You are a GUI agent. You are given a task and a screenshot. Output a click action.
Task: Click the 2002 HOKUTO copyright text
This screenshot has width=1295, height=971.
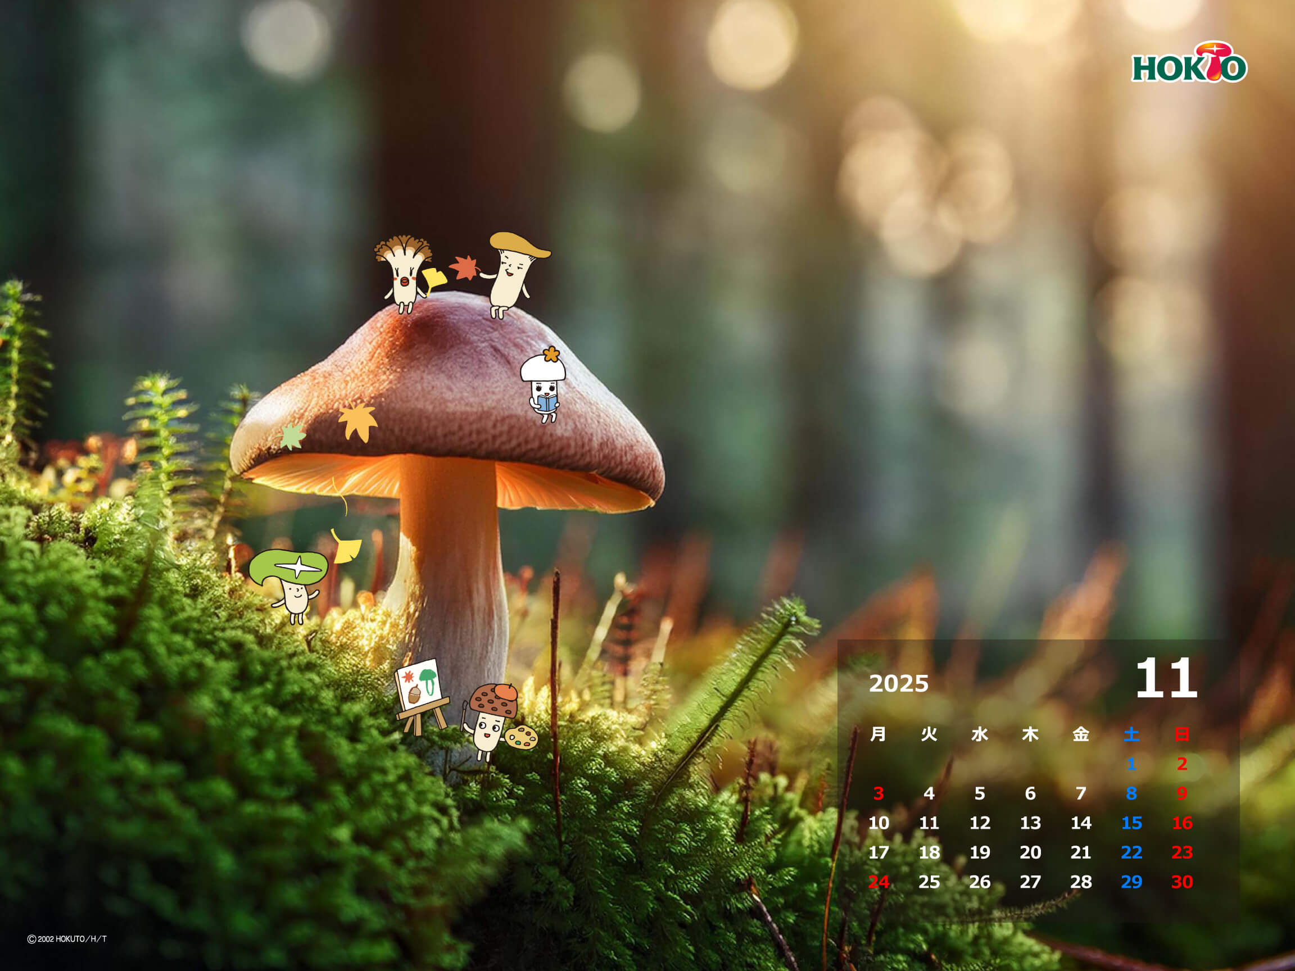tap(67, 939)
